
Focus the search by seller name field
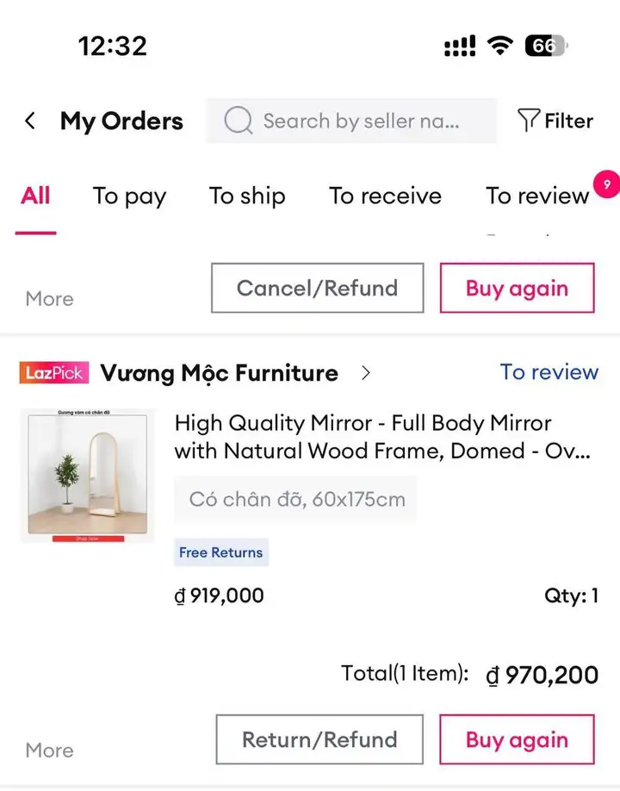point(351,121)
